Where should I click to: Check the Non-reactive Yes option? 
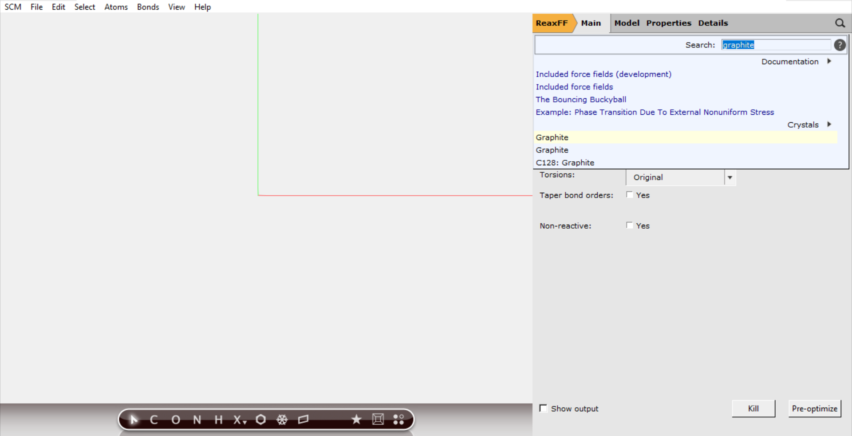pyautogui.click(x=629, y=225)
